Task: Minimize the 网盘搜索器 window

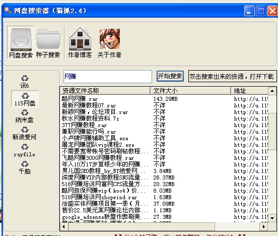Action: tap(249, 11)
